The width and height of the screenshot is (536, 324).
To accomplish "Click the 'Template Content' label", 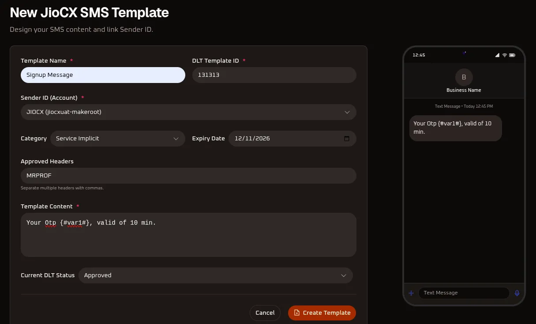I will (47, 207).
